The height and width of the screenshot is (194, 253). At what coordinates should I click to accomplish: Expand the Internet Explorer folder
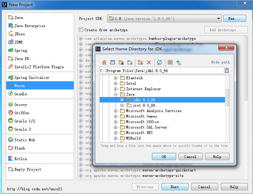[x=115, y=89]
